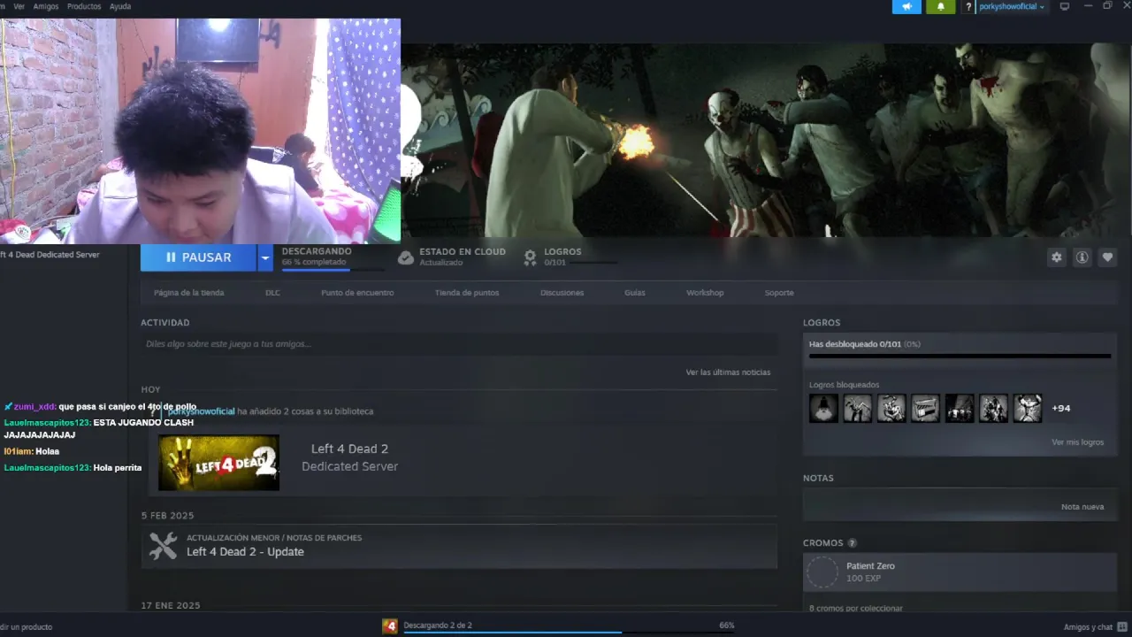Screen dimensions: 1132x637
Task: Click Ver las últimas noticias link
Action: (728, 372)
